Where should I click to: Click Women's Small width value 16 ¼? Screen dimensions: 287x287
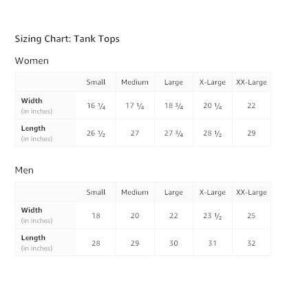[x=96, y=105]
